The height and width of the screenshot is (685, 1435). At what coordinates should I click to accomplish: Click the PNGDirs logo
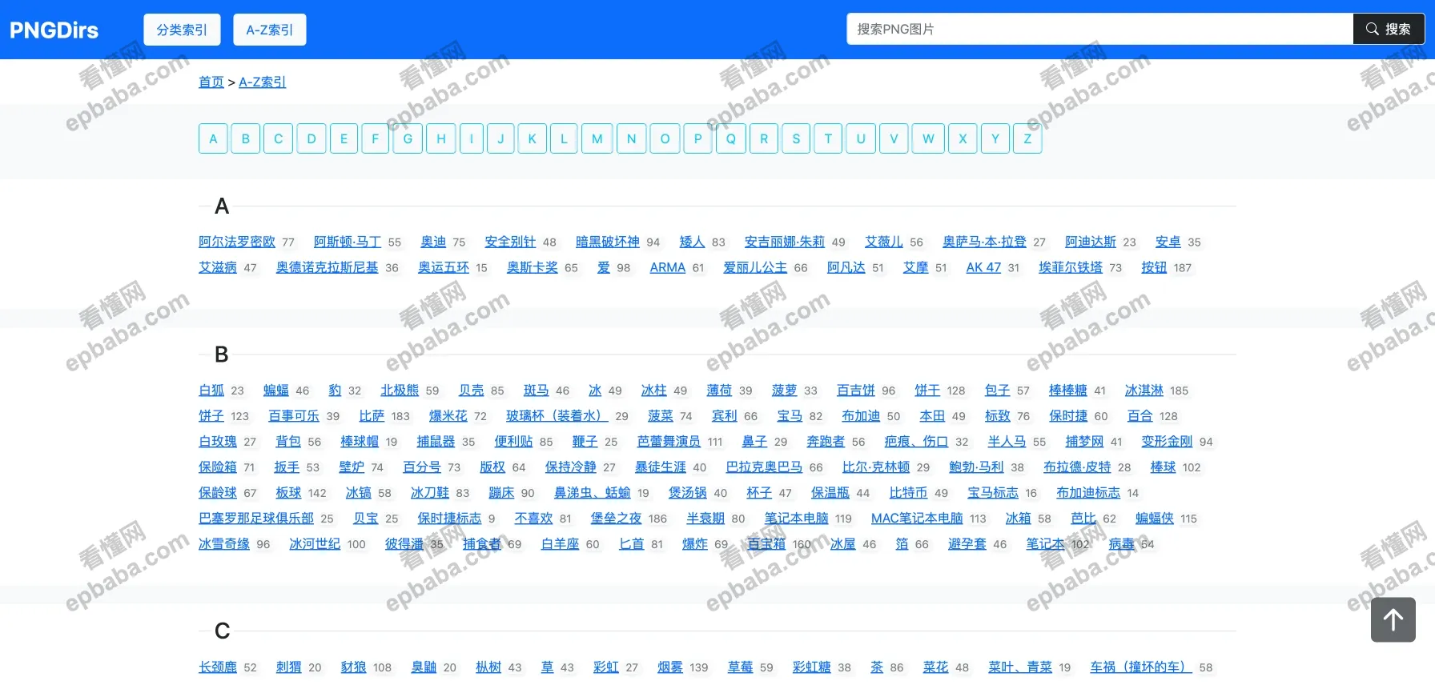pyautogui.click(x=54, y=30)
